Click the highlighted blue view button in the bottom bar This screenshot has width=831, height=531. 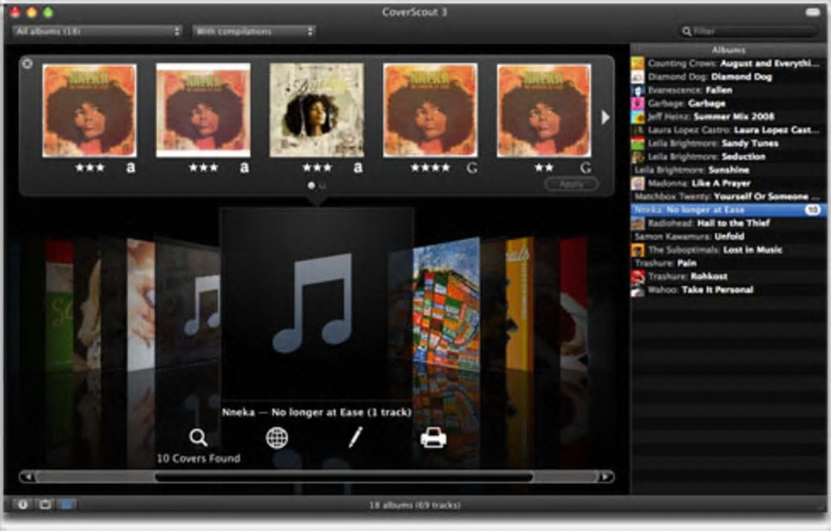68,504
